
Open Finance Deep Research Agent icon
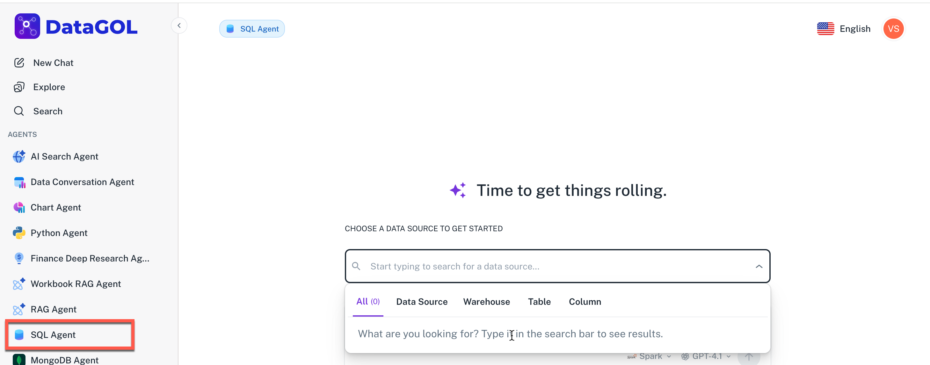[19, 258]
